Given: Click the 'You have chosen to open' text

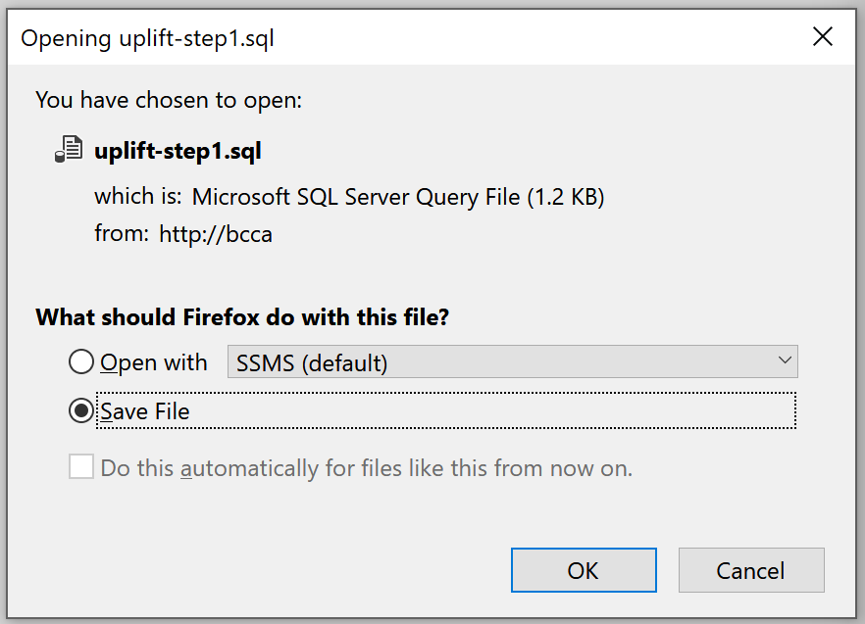Looking at the screenshot, I should [x=169, y=100].
